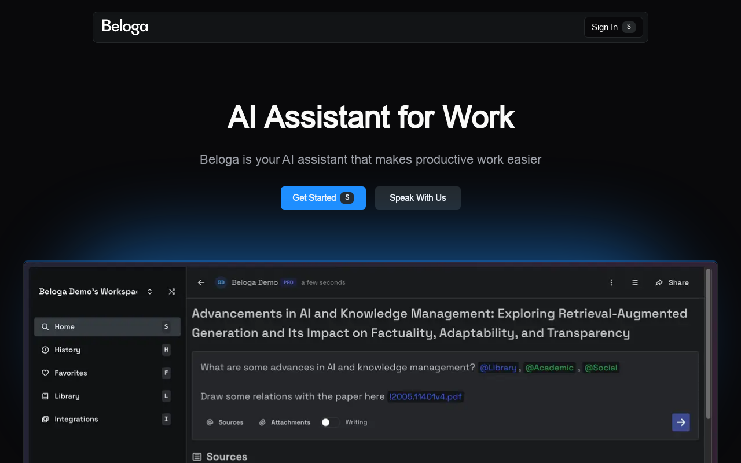Click the shuffle icon beside the workspace name
This screenshot has height=463, width=741.
point(172,292)
